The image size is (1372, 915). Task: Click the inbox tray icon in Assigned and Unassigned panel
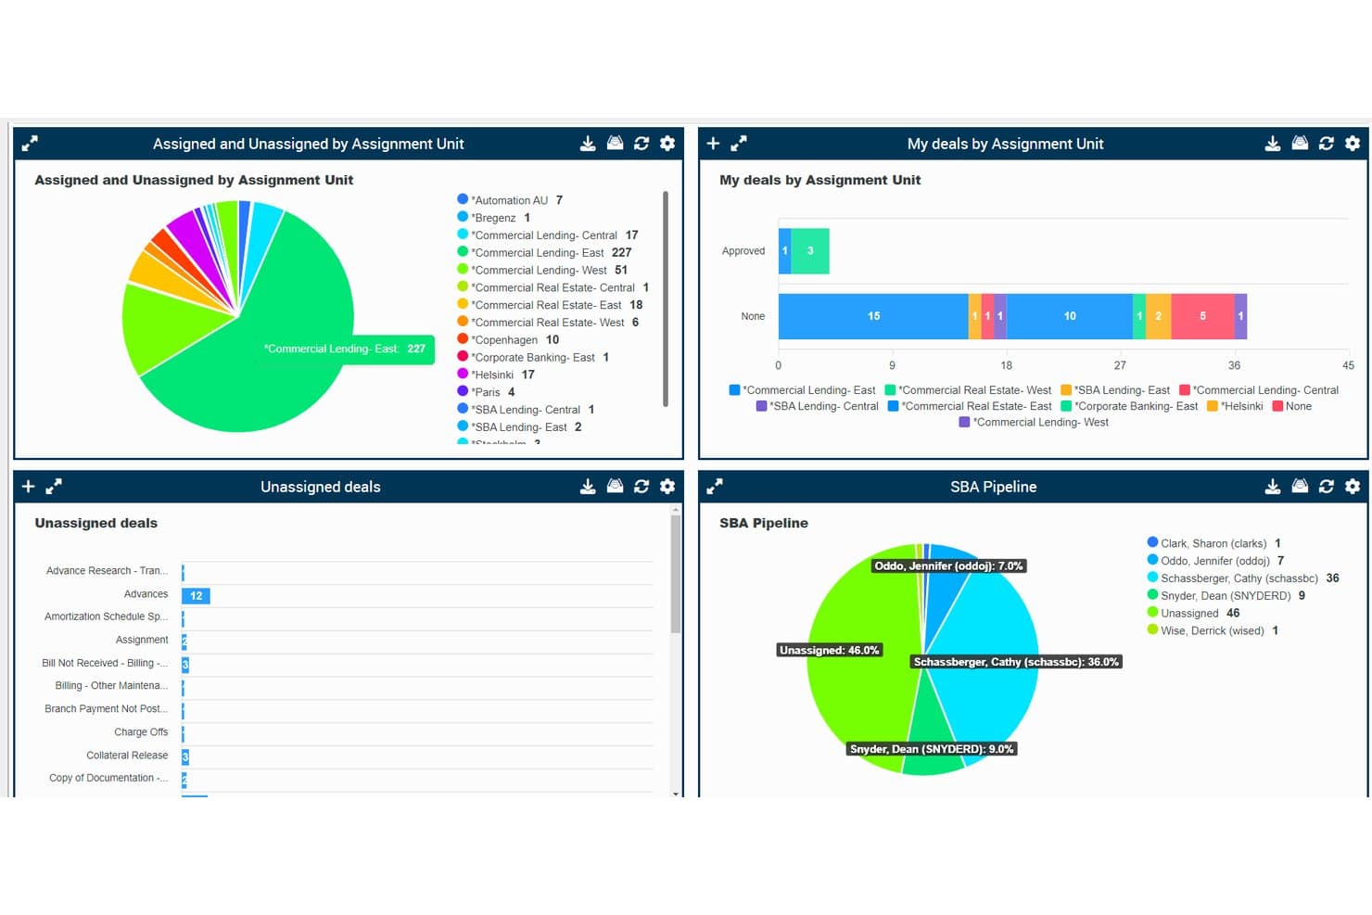pos(615,144)
